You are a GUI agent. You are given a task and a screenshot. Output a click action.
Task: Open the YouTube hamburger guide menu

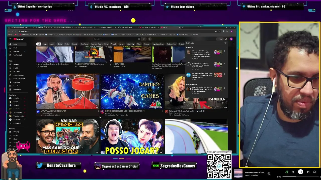(x=10, y=39)
